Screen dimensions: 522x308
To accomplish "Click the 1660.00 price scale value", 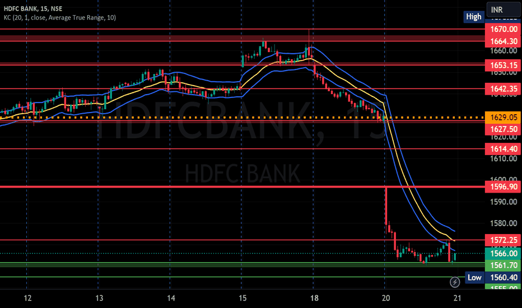I will 504,50.
